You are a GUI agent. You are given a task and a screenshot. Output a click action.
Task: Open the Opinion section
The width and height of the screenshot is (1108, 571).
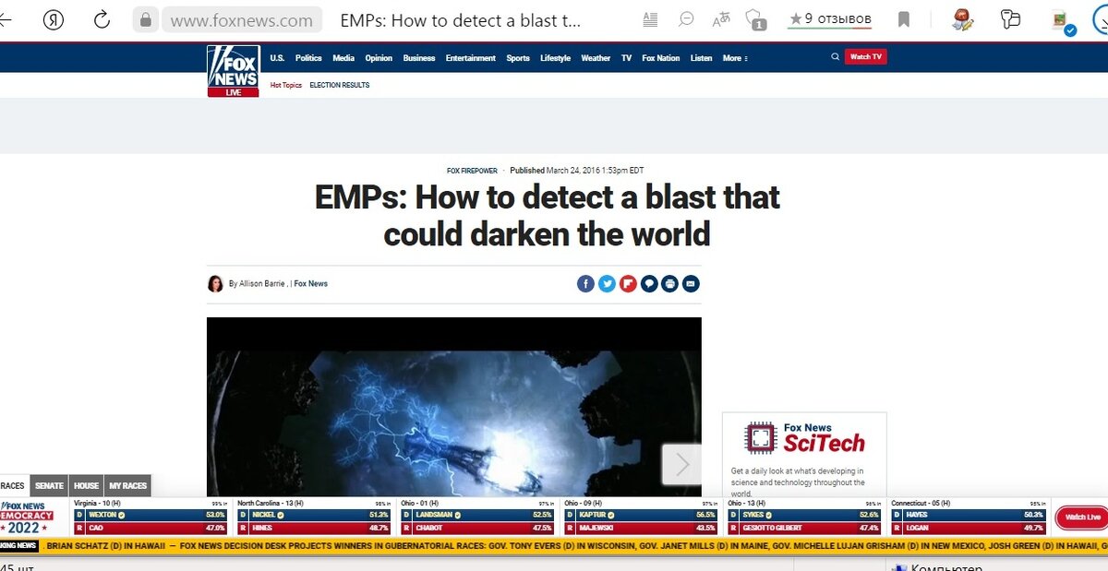point(379,58)
